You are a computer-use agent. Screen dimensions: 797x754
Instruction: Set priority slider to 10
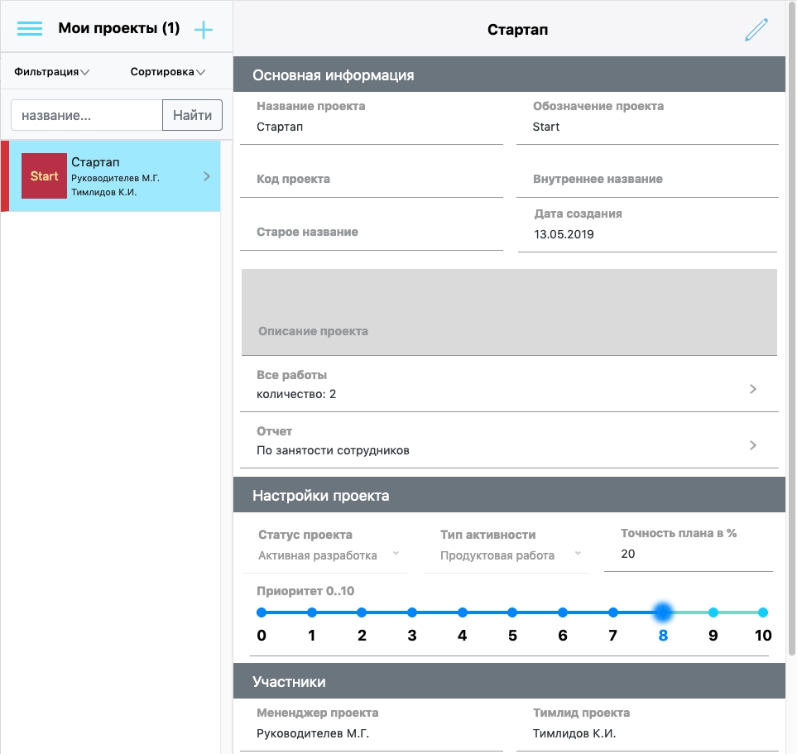pyautogui.click(x=763, y=612)
